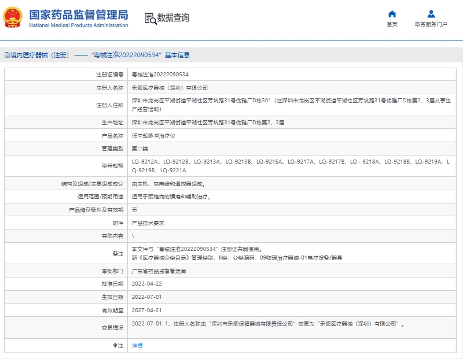Image resolution: width=463 pixels, height=359 pixels.
Task: Click the 境内医疗器械（注册） breadcrumb text
Action: tap(39, 55)
